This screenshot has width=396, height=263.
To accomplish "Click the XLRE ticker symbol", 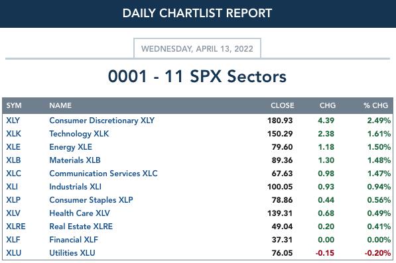I will click(16, 226).
